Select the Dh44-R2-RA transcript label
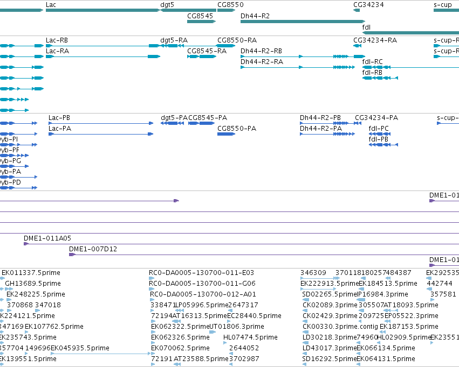Image resolution: width=459 pixels, height=367 pixels. point(262,62)
